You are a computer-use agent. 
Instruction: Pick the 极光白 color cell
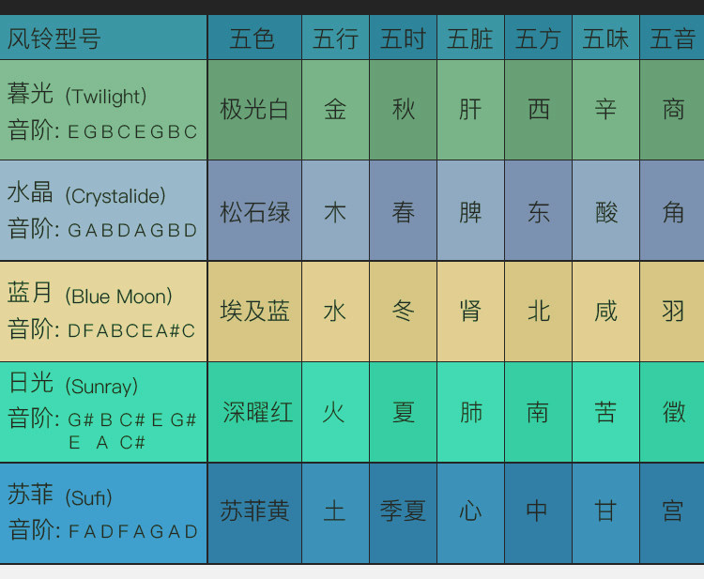(x=254, y=109)
